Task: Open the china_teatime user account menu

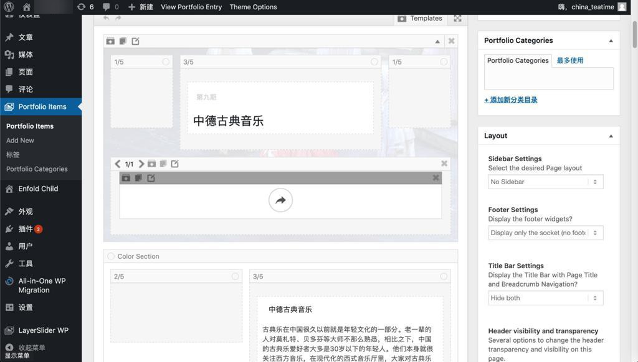Action: coord(592,7)
